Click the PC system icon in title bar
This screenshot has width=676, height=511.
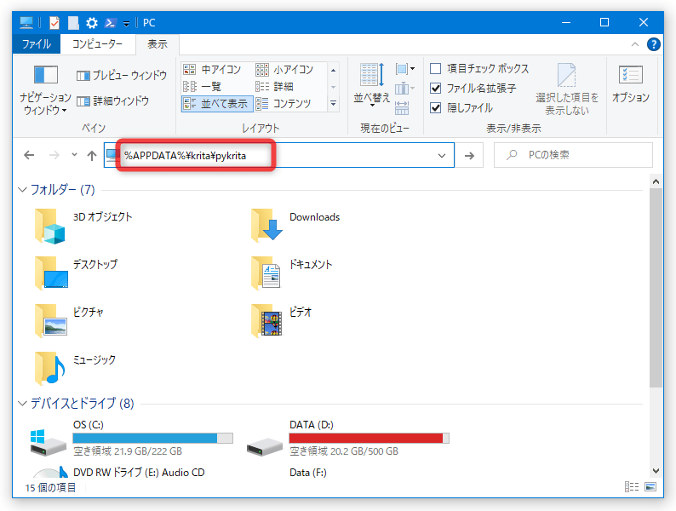26,22
